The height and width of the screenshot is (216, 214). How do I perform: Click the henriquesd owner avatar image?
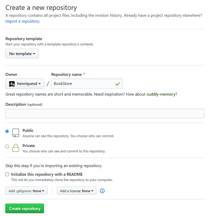12,84
